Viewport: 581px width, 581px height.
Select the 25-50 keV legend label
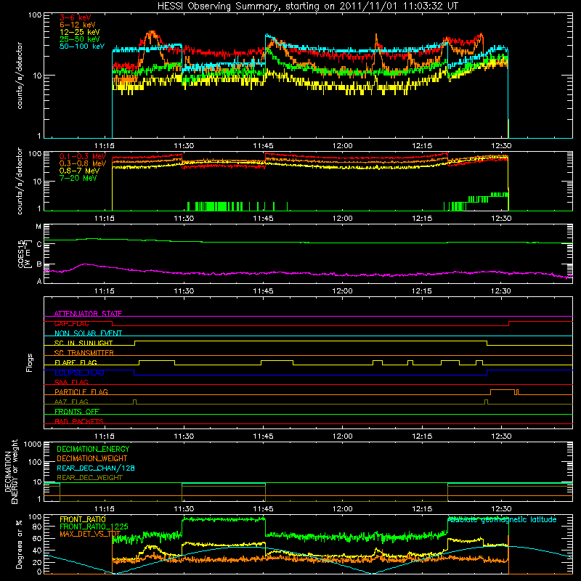pos(80,39)
